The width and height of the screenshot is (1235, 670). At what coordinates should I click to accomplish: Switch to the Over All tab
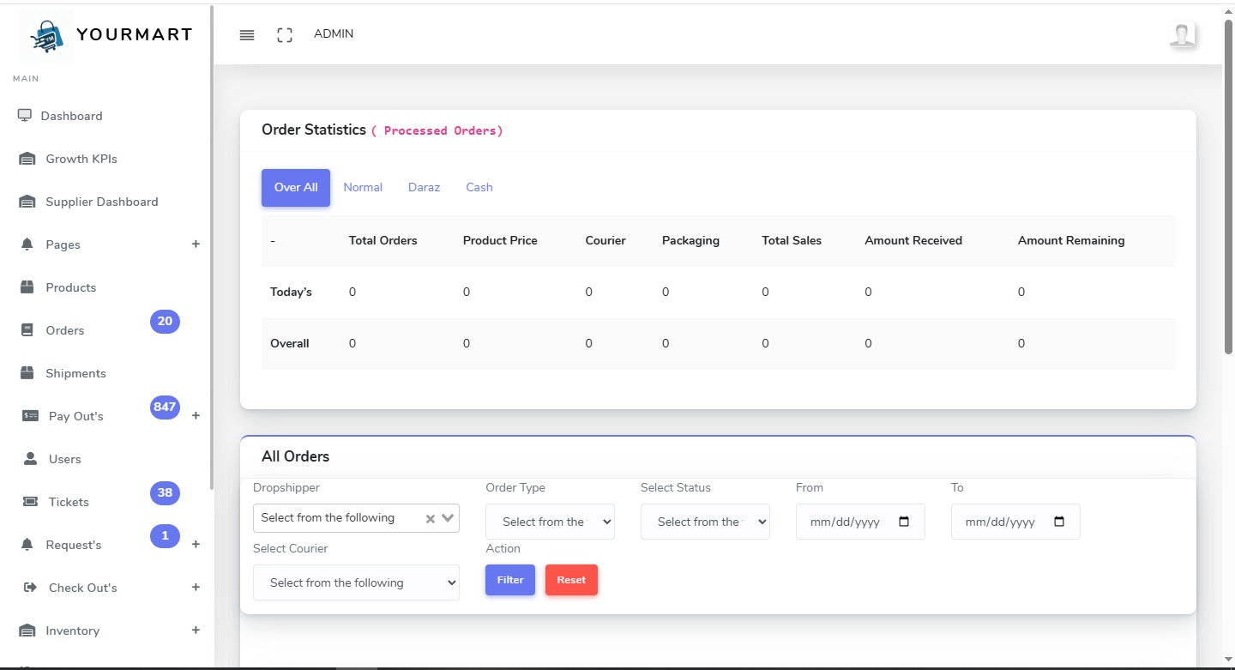pyautogui.click(x=296, y=187)
